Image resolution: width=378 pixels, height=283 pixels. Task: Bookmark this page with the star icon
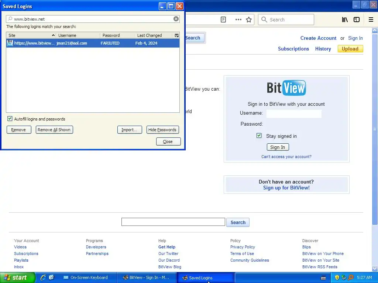(249, 20)
